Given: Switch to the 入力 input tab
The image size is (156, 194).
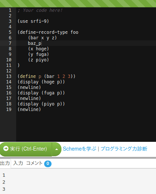Looking at the screenshot, I should 18,163.
